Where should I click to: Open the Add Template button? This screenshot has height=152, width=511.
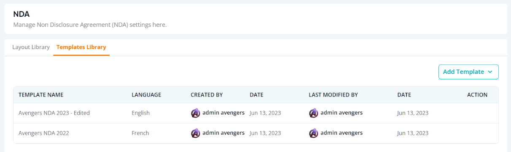468,72
